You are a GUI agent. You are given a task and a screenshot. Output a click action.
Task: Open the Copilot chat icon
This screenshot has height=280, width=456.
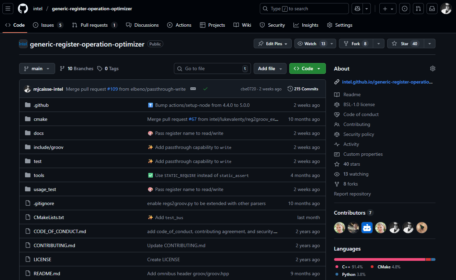[x=357, y=9]
